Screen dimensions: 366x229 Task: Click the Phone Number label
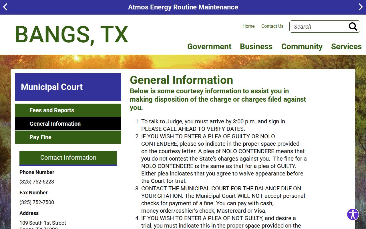coord(37,172)
